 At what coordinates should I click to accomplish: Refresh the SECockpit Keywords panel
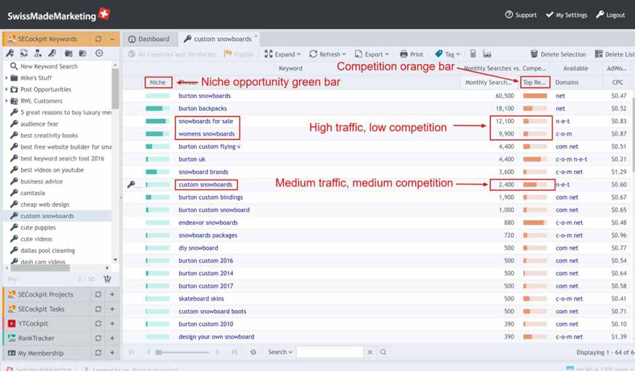98,39
